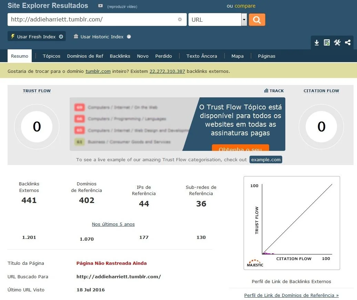Click the compare link
357x300 pixels.
click(x=245, y=6)
